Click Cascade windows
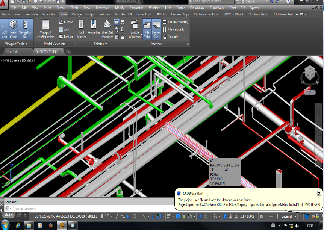 [x=171, y=36]
